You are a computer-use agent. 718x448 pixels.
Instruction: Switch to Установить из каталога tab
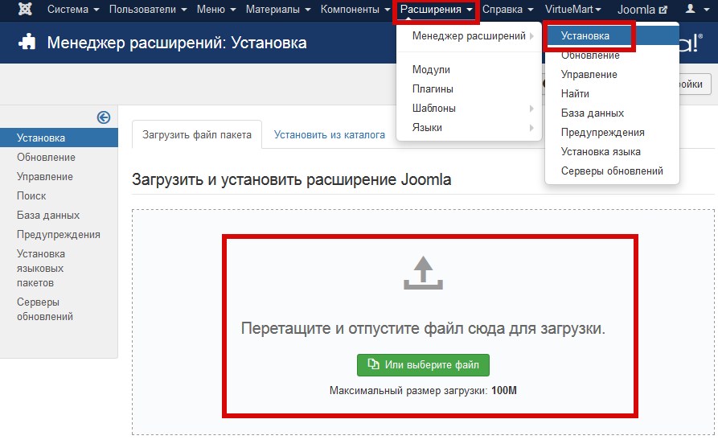click(x=329, y=134)
